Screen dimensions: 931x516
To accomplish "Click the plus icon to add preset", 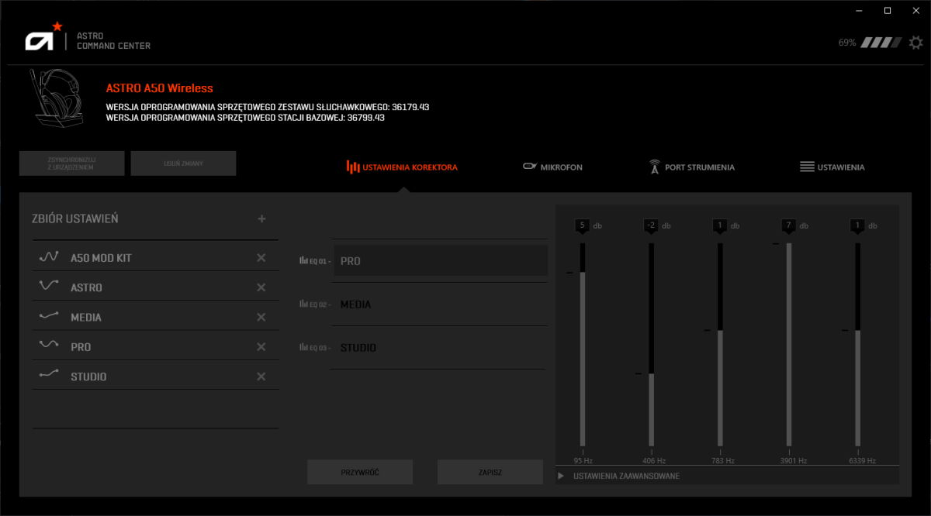I will tap(261, 219).
